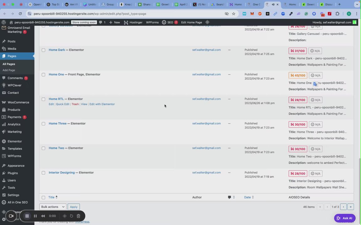
Task: Check the Interior Designing page checkbox
Action: pyautogui.click(x=43, y=173)
